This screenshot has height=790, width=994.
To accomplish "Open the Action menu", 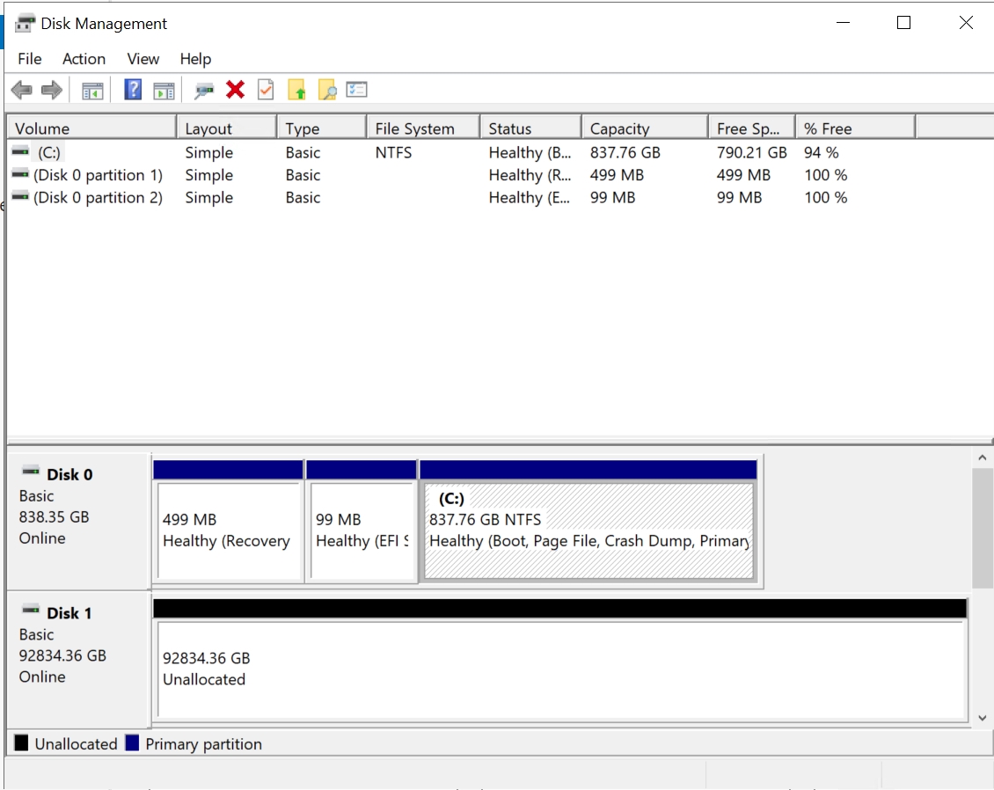I will point(84,59).
